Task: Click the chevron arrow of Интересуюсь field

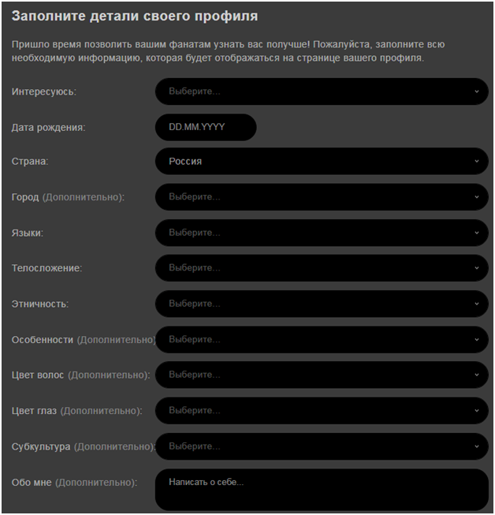Action: (x=477, y=91)
